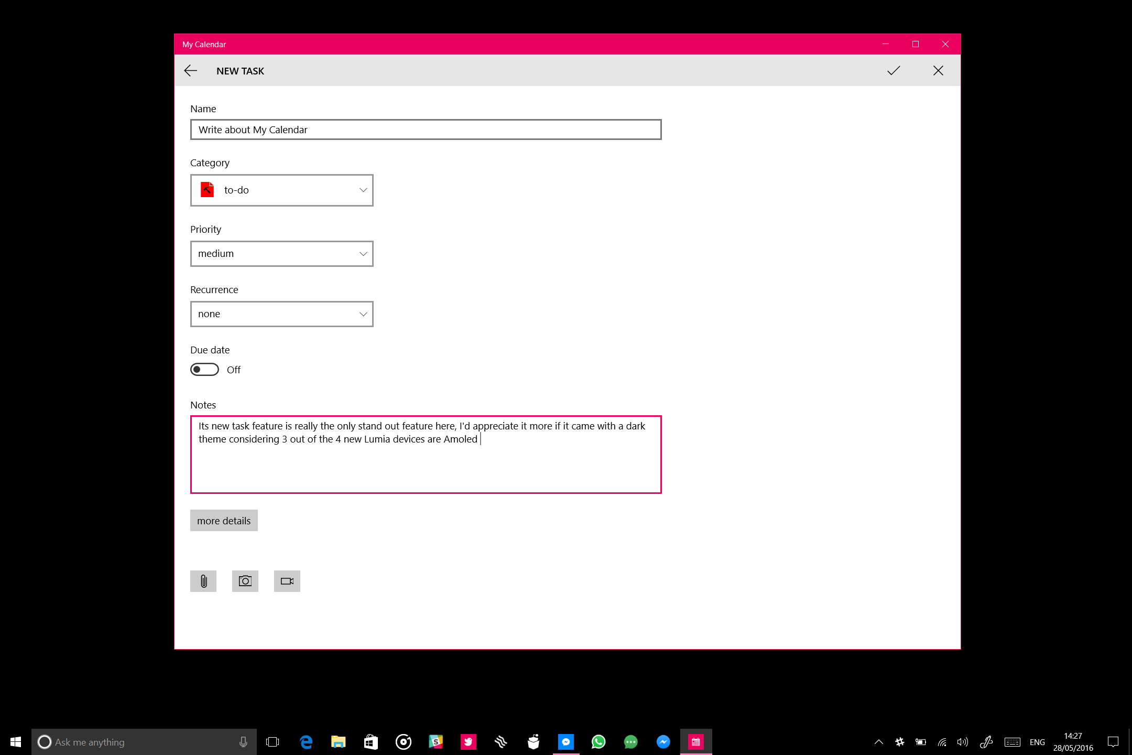The width and height of the screenshot is (1132, 755).
Task: Open the pink Twitter client taskbar icon
Action: click(469, 742)
